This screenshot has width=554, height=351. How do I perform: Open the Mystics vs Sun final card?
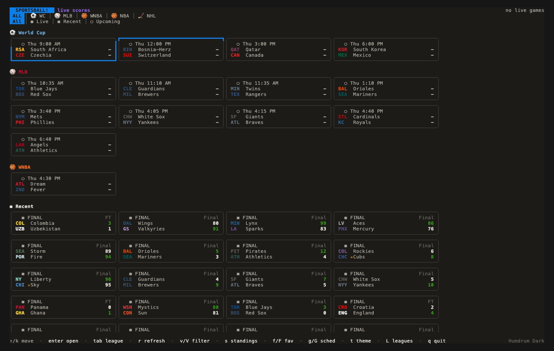pos(171,307)
